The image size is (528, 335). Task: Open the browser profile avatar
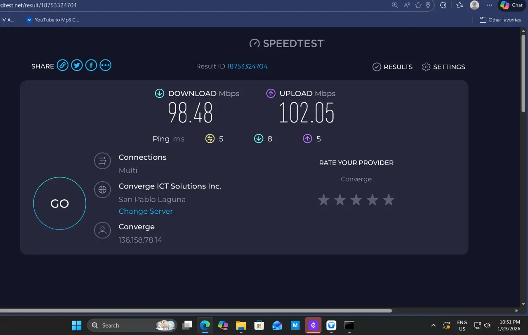(475, 5)
